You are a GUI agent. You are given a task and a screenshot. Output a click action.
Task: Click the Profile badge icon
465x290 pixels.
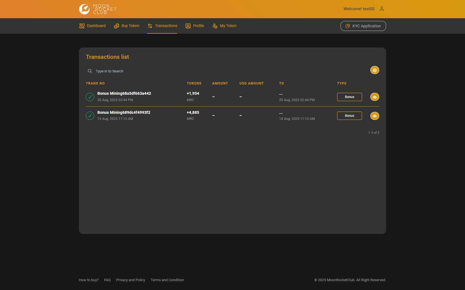[188, 26]
